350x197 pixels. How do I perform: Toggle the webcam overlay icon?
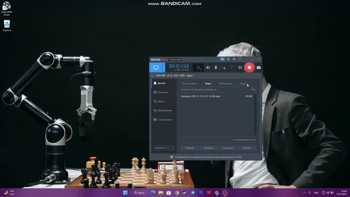(x=199, y=68)
